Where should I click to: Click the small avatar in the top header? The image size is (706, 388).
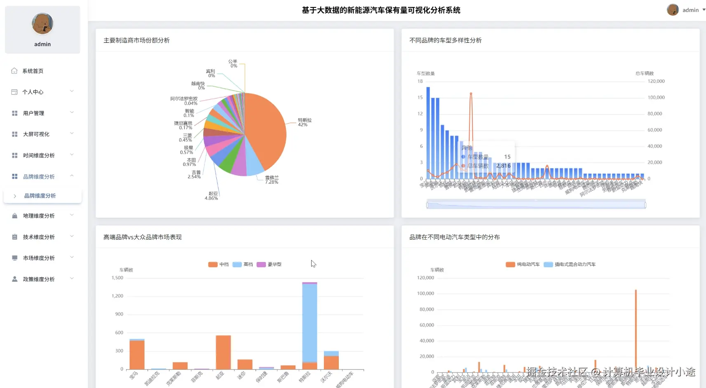pyautogui.click(x=673, y=10)
